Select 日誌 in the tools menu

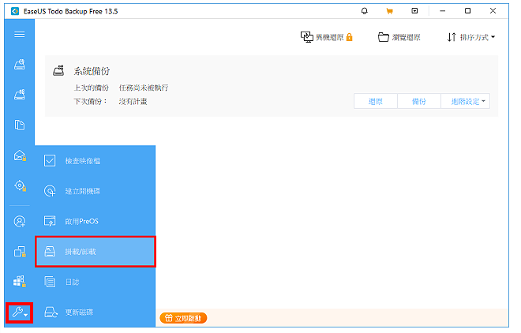pyautogui.click(x=95, y=282)
